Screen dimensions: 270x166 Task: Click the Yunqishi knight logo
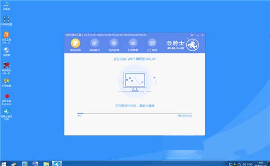(x=193, y=45)
